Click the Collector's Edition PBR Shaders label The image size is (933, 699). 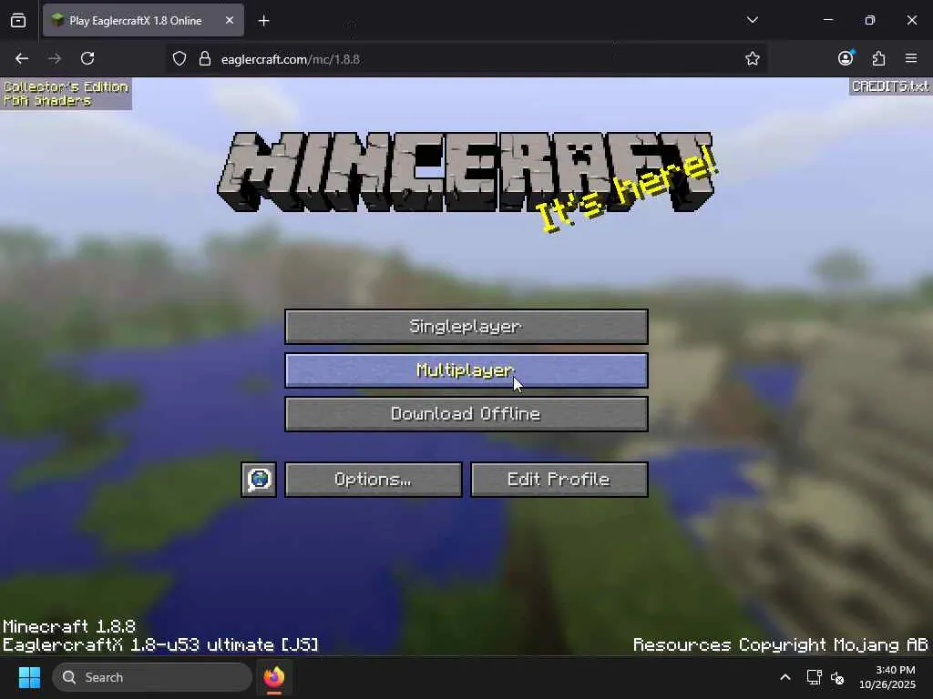[x=66, y=94]
